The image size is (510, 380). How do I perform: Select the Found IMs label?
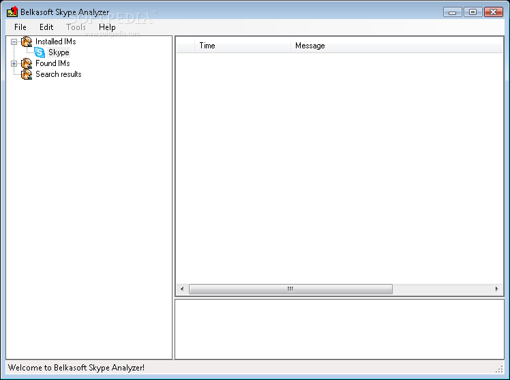click(x=52, y=63)
